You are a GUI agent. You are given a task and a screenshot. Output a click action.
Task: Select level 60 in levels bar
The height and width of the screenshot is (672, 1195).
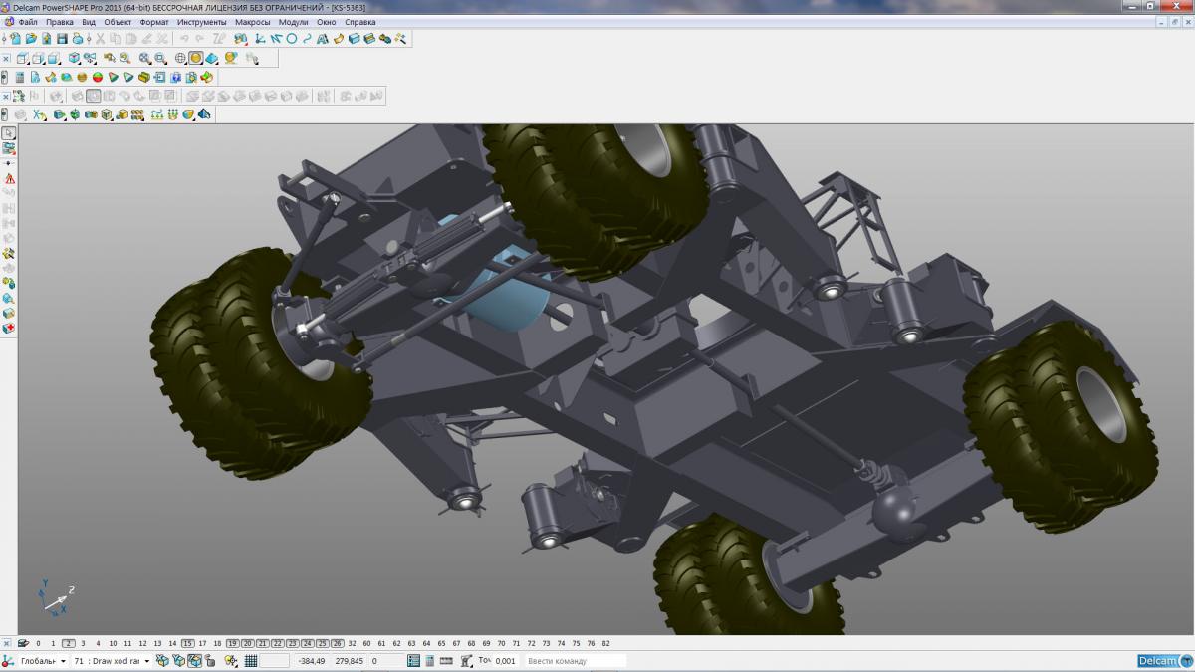[367, 644]
